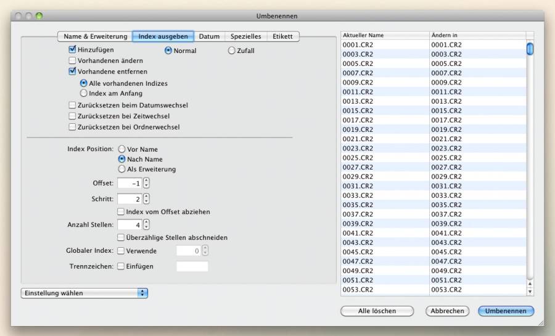
Task: Click the green zoom window button
Action: tap(39, 16)
